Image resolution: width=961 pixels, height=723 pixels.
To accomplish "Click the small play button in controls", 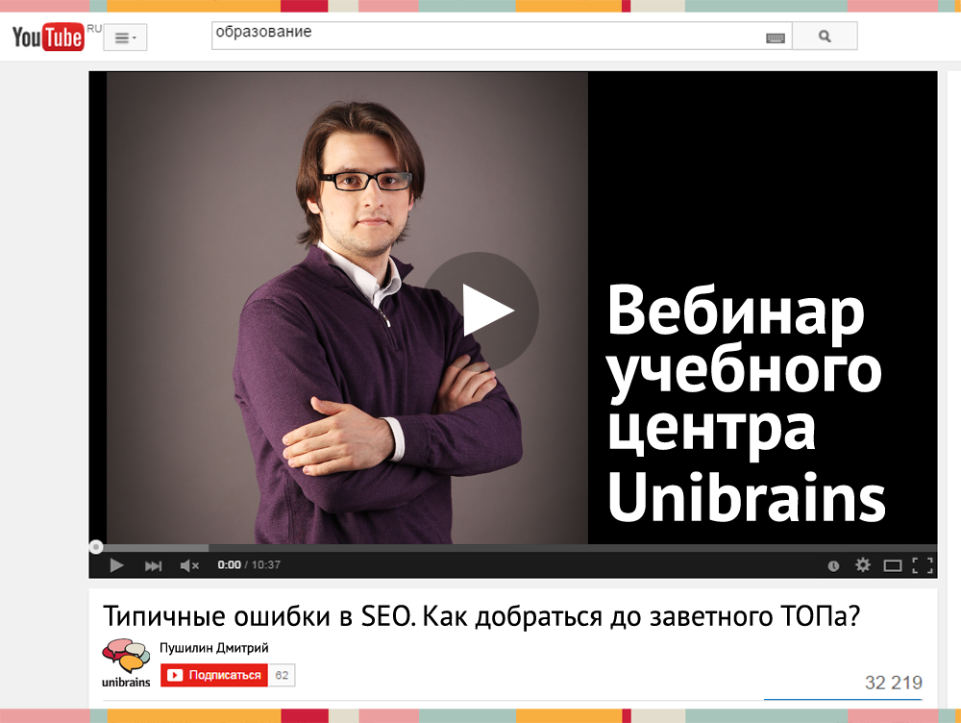I will click(x=116, y=565).
